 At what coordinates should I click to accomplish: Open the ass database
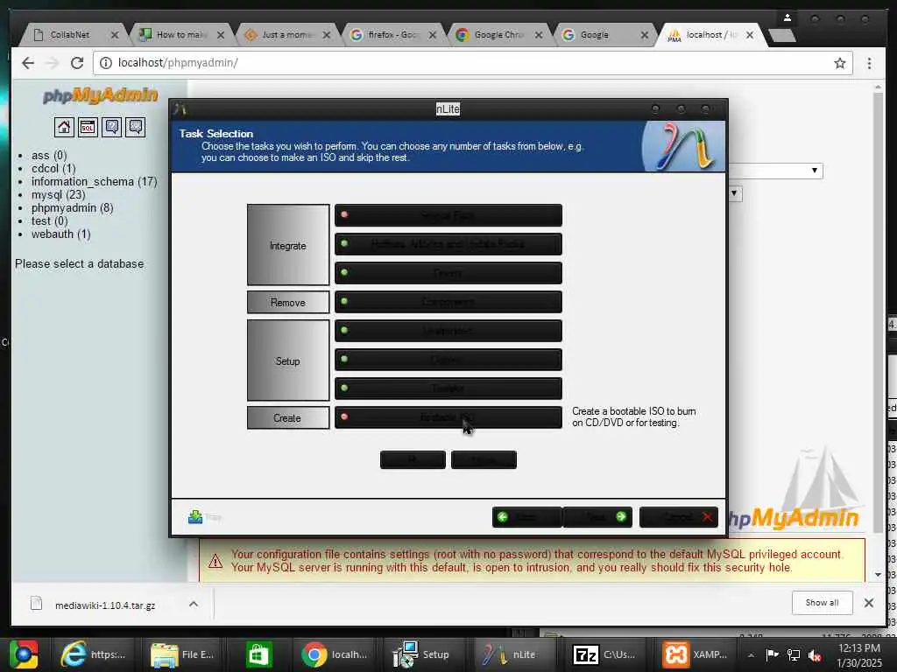[x=49, y=156]
